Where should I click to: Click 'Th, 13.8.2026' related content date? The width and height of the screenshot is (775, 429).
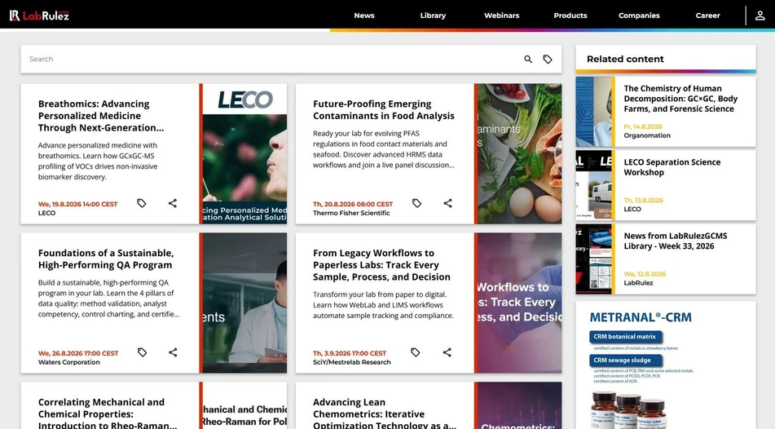click(644, 201)
